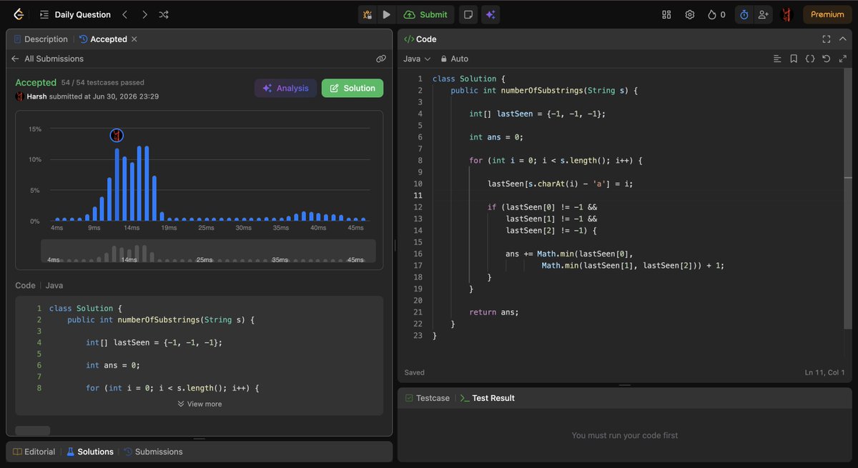
Task: Go to the previous question arrow
Action: point(124,14)
